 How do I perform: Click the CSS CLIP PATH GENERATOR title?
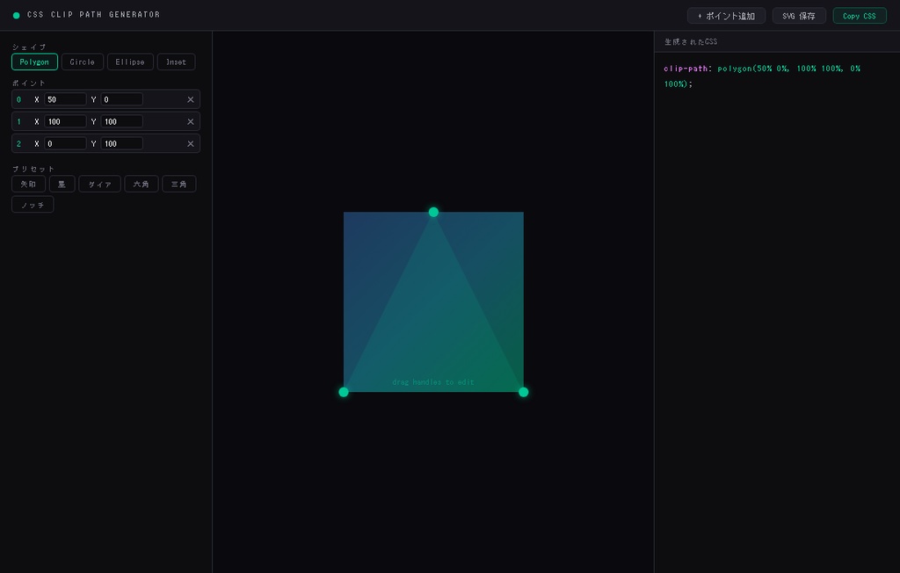[93, 14]
